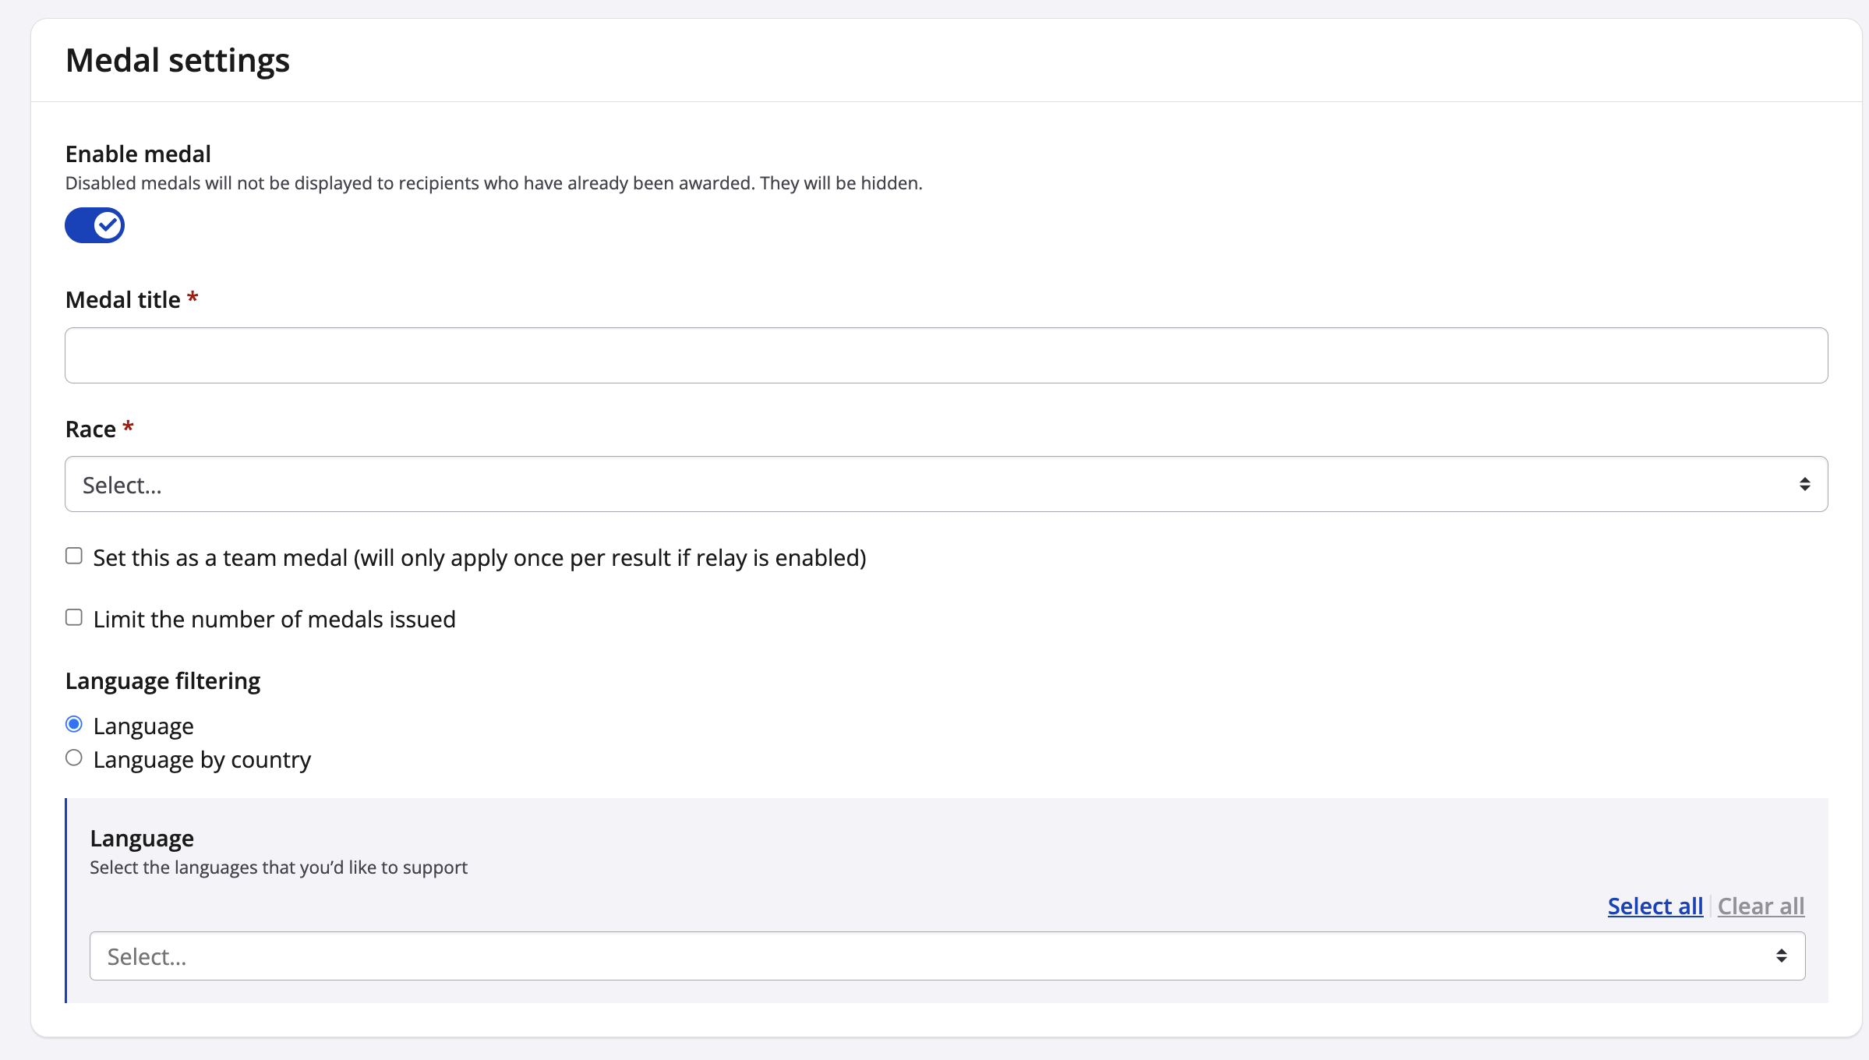Click the Select all link

(x=1655, y=906)
